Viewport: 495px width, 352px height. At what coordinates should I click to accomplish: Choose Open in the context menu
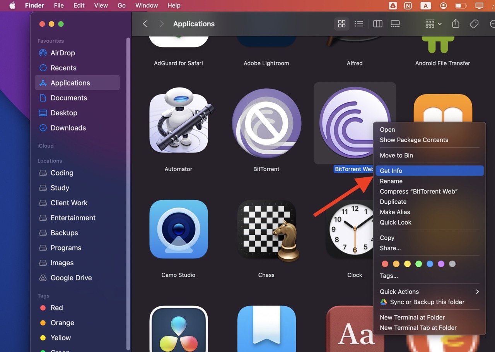(x=429, y=130)
